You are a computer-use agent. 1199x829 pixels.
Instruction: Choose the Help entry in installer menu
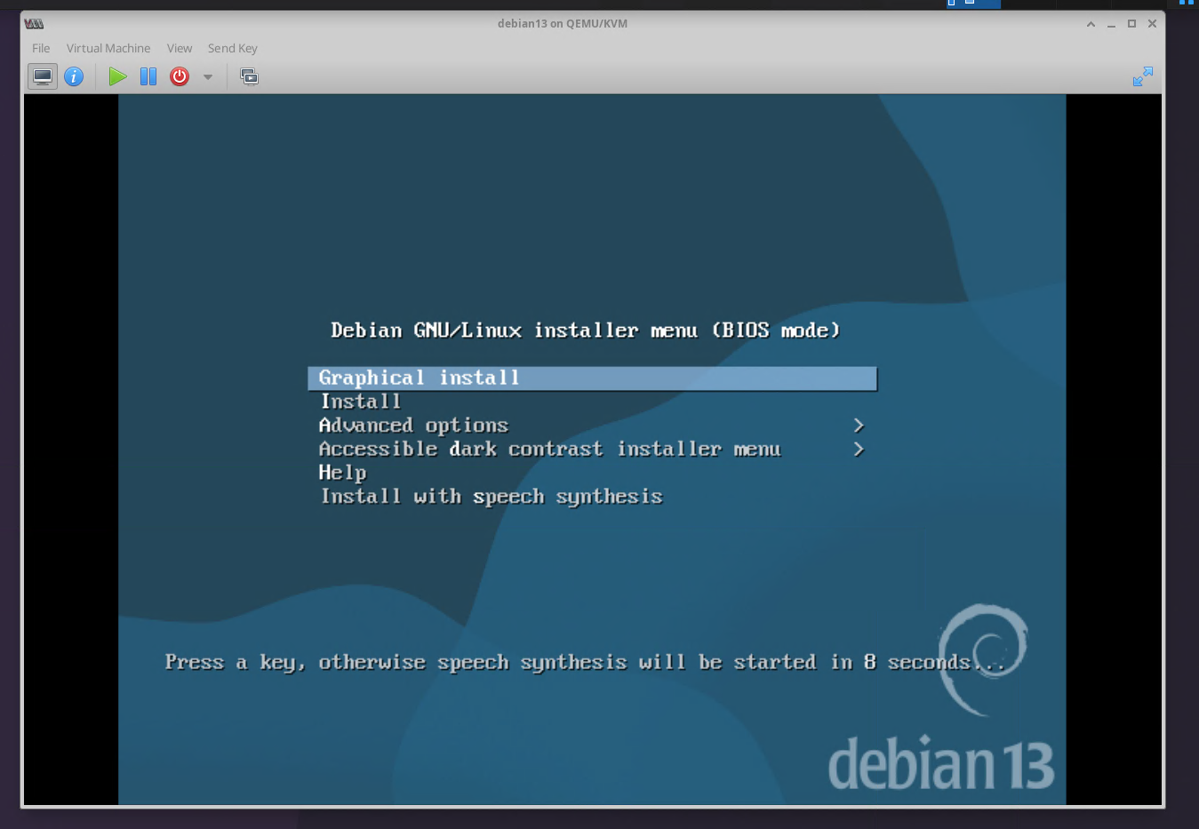[342, 473]
